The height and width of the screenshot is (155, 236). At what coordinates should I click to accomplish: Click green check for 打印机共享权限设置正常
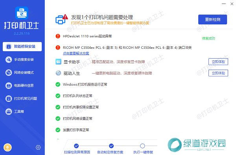58,107
